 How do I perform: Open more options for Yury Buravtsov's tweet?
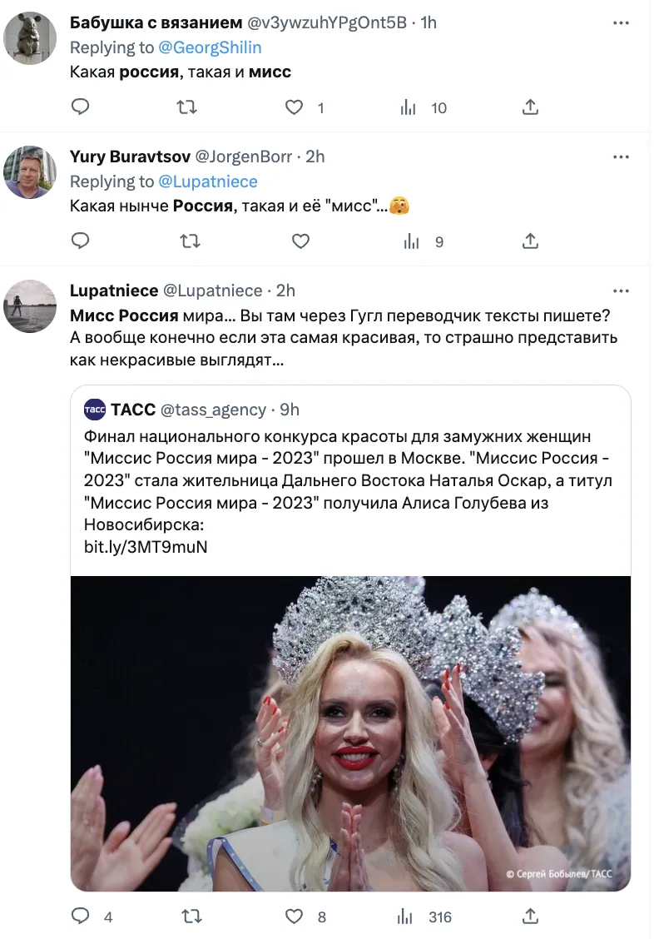pyautogui.click(x=621, y=156)
